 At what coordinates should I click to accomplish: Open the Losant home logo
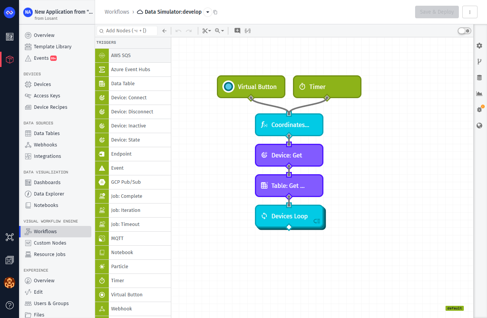coord(10,12)
